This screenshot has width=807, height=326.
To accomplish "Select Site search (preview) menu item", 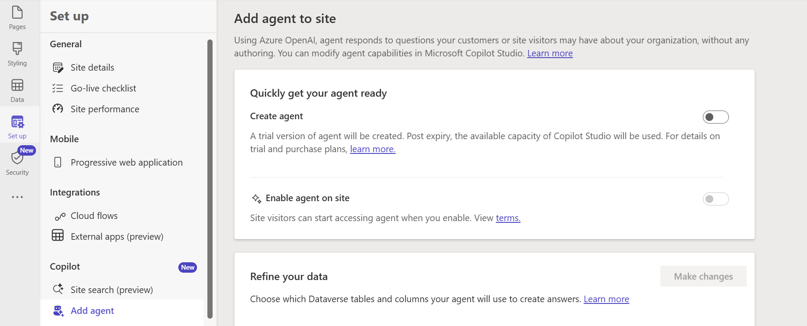I will point(112,290).
